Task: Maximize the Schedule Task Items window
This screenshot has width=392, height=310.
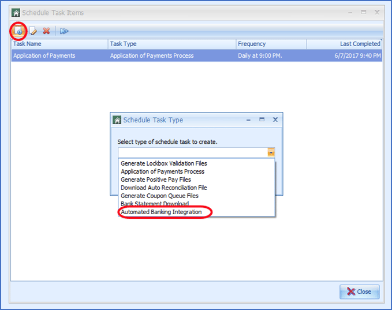Action: point(364,12)
